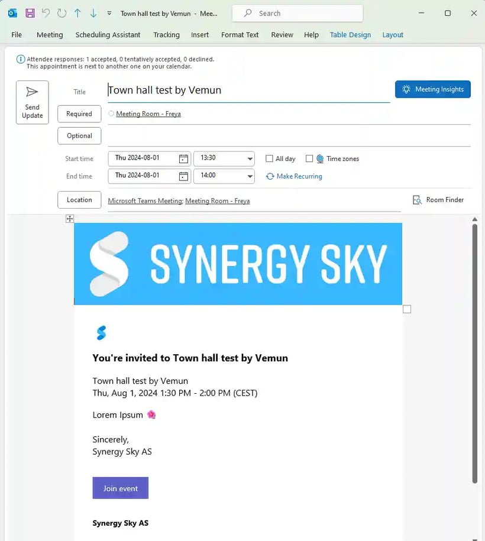The width and height of the screenshot is (485, 541).
Task: Click the Optional attendees button
Action: [79, 136]
